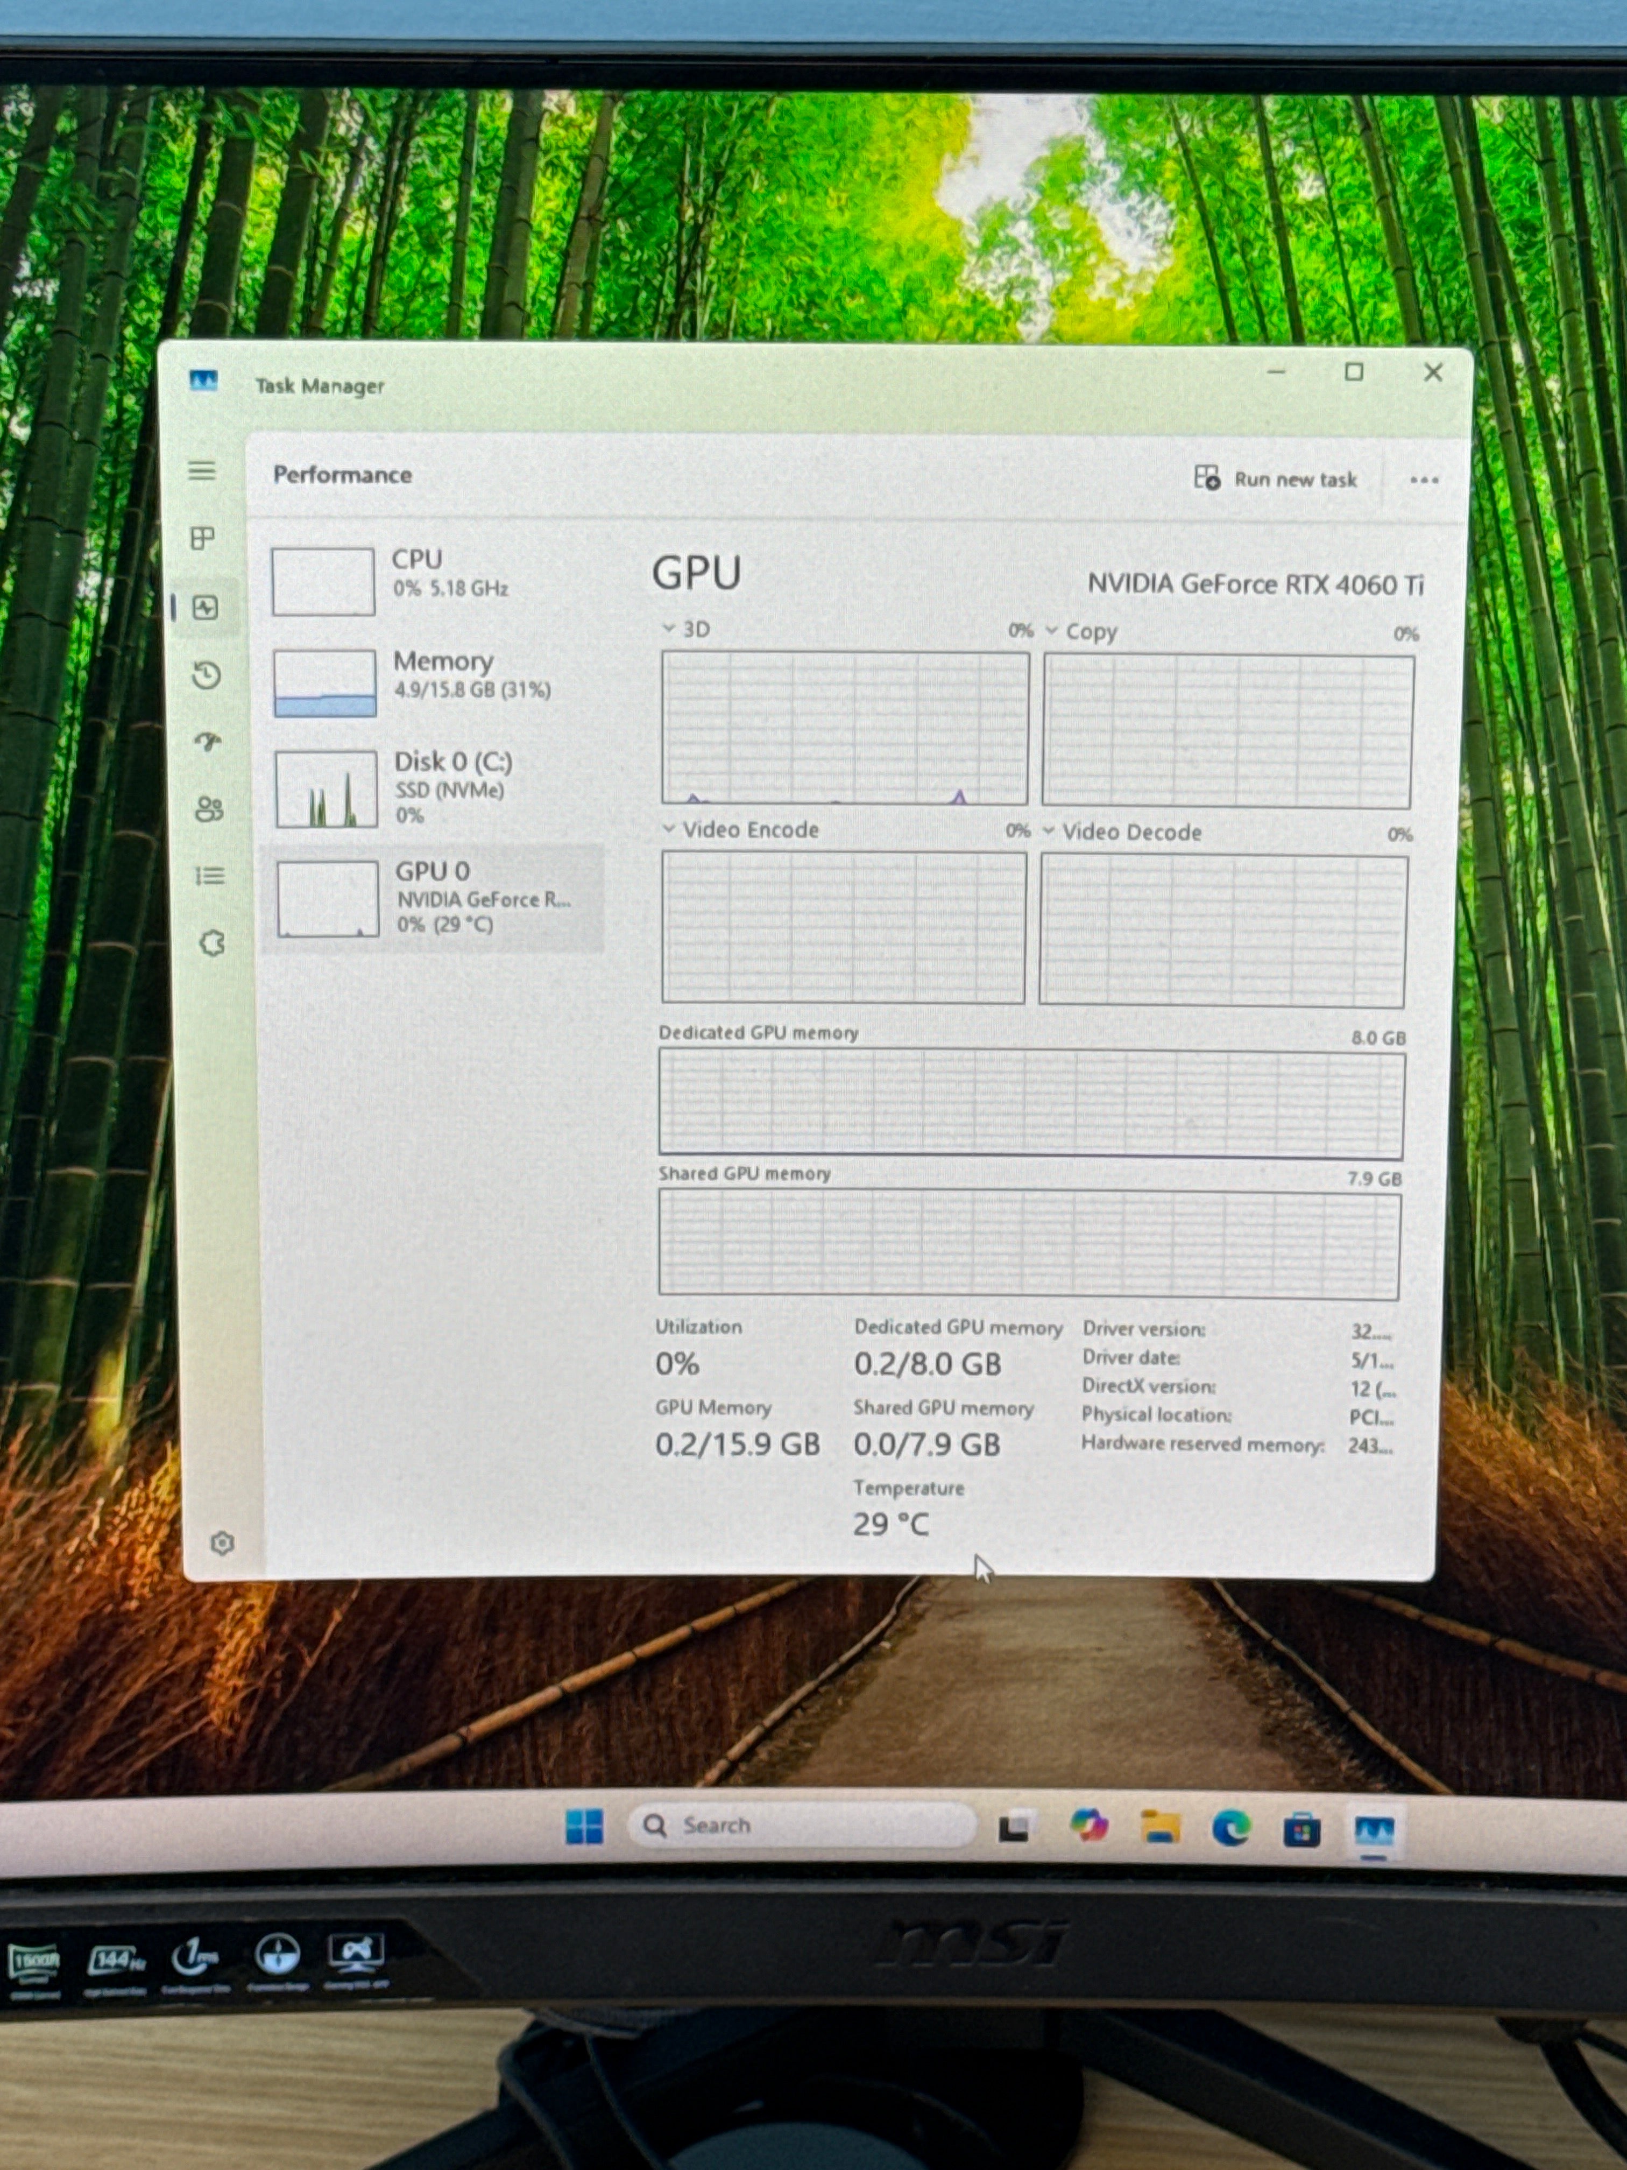Open the three-dot more options menu
Image resolution: width=1627 pixels, height=2170 pixels.
pyautogui.click(x=1424, y=480)
